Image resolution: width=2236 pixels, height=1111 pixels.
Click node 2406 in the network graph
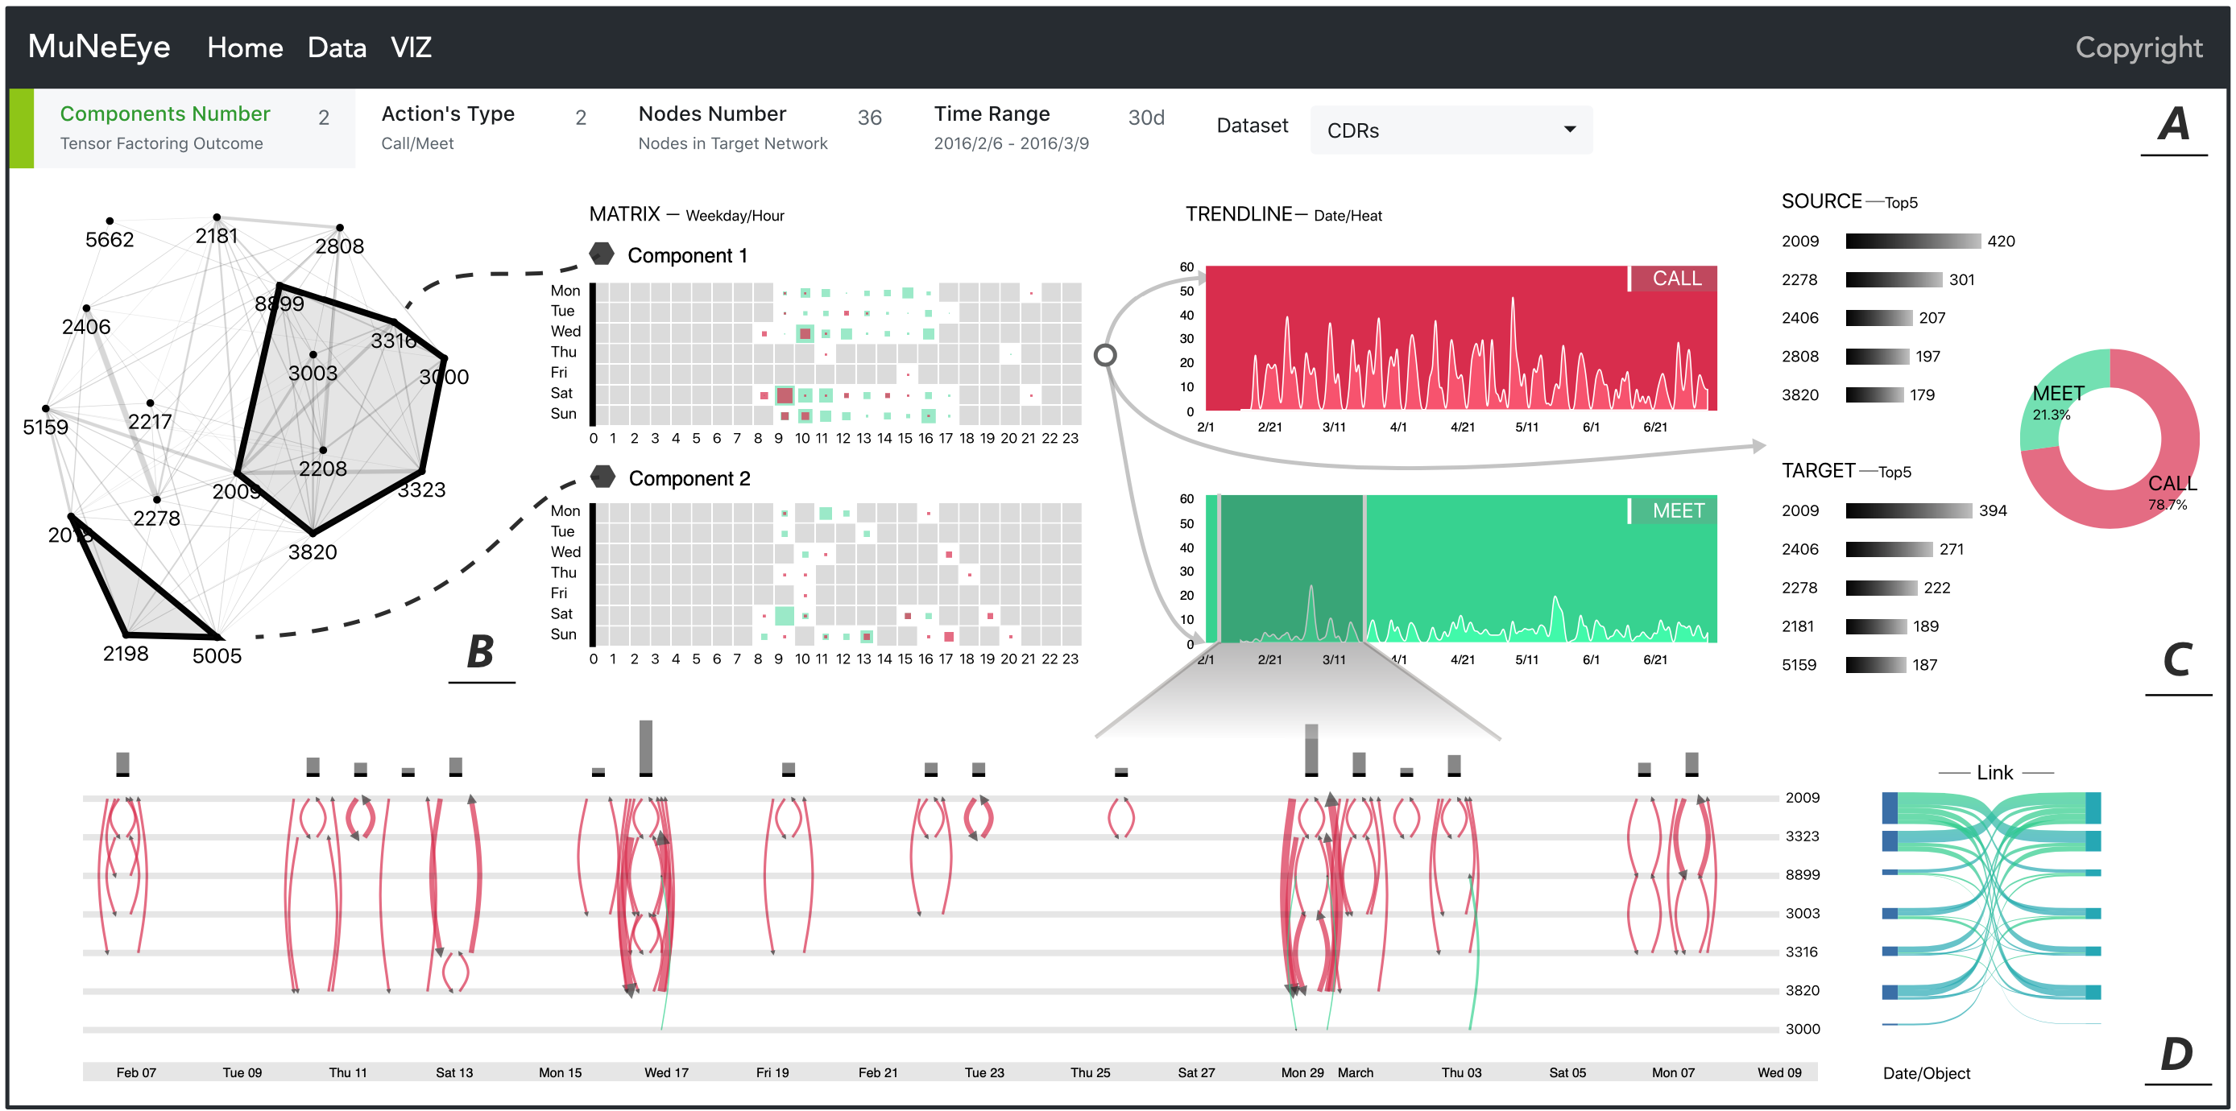click(86, 308)
